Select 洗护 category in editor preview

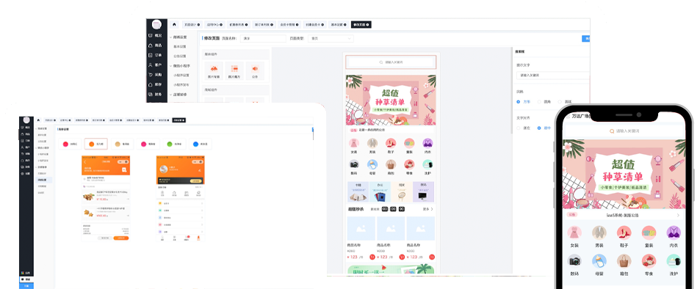click(427, 167)
